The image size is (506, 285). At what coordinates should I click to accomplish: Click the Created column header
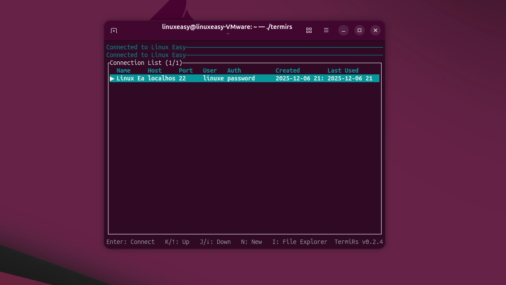[287, 70]
